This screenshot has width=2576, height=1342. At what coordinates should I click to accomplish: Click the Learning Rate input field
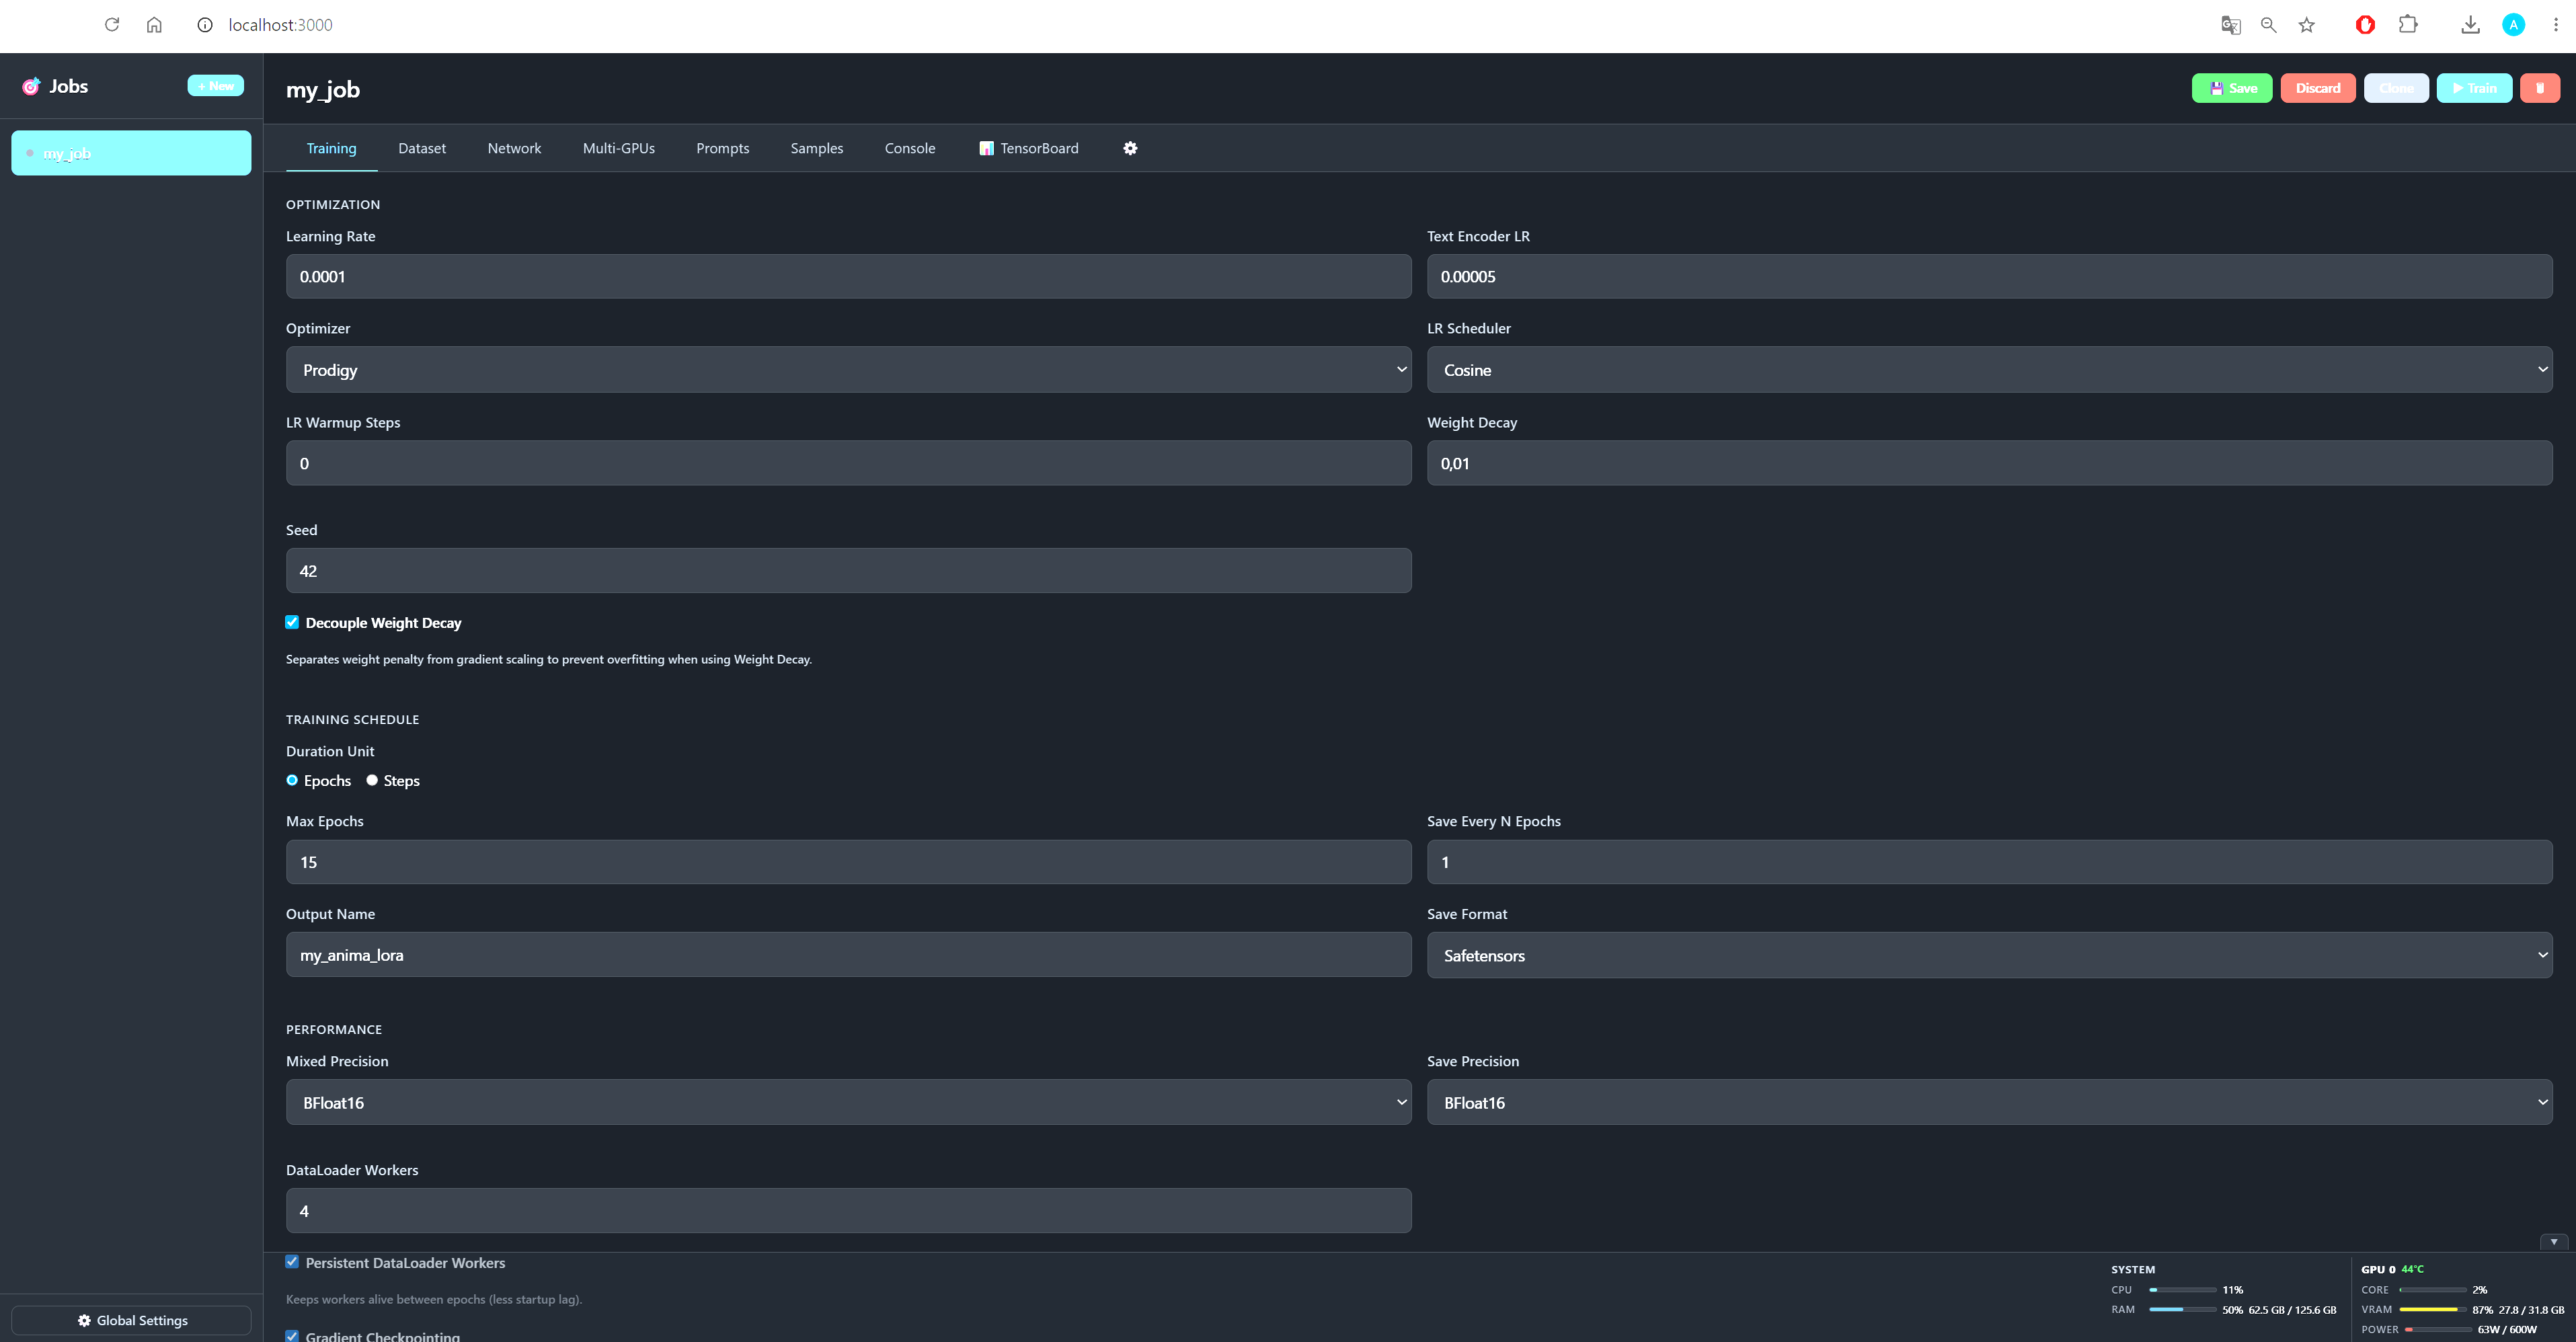(848, 276)
